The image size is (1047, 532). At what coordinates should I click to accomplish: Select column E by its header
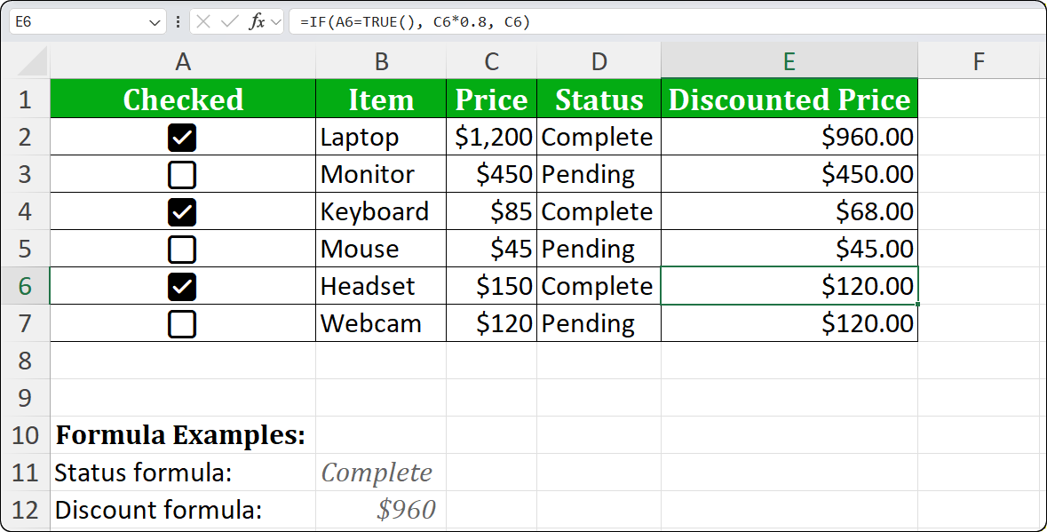point(789,60)
